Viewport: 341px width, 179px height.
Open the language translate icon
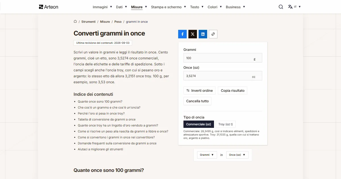[290, 7]
